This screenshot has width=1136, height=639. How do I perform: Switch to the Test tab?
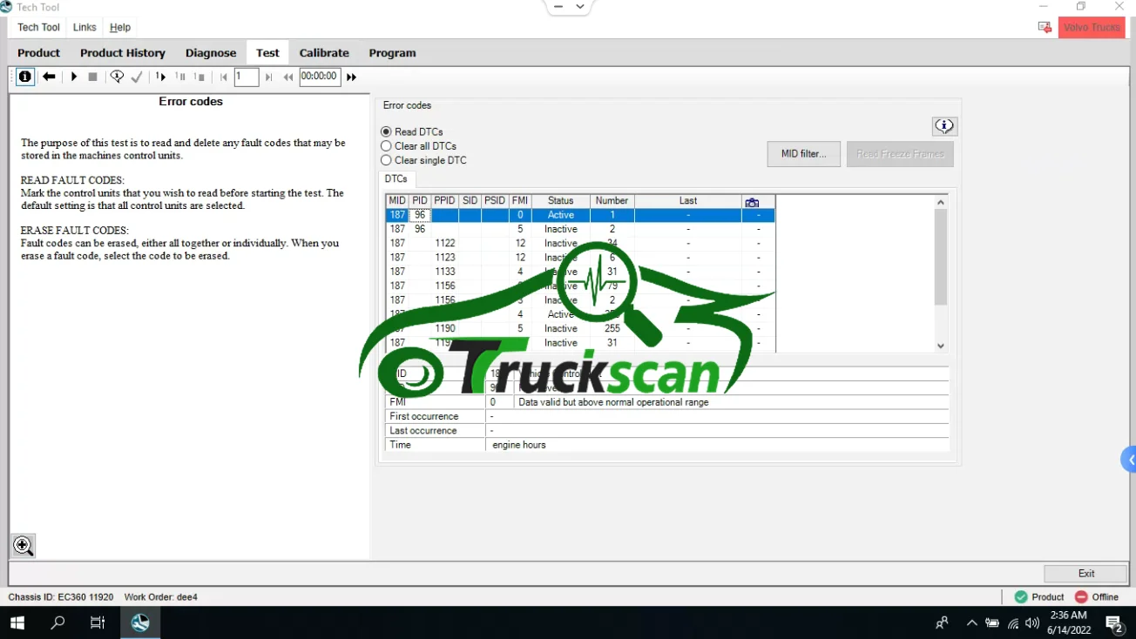tap(267, 53)
